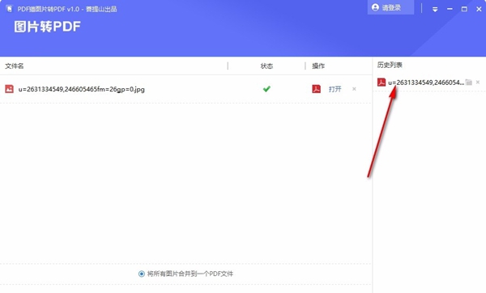Click the image file icon in the file row
The width and height of the screenshot is (486, 293).
(x=9, y=89)
